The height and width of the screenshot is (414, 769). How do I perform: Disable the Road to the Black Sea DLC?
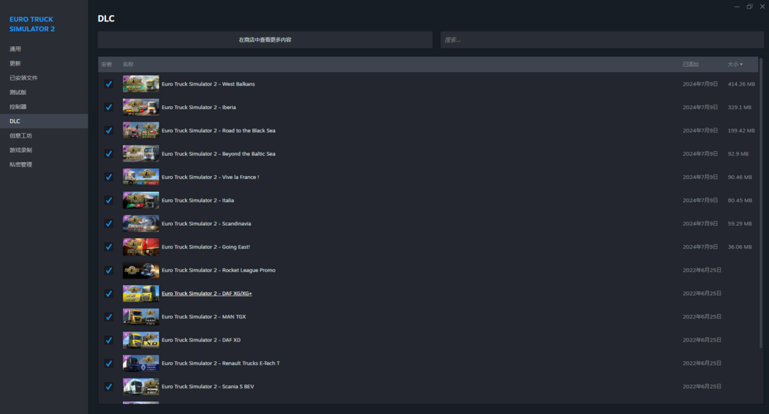[x=109, y=130]
